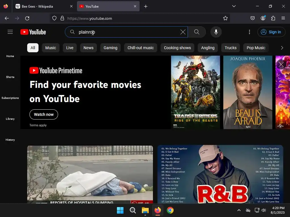Open a new browser tab
The height and width of the screenshot is (217, 290).
click(x=146, y=6)
